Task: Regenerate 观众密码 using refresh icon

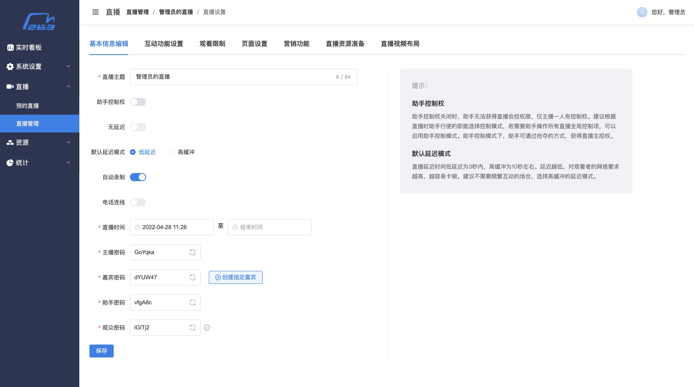Action: [192, 327]
